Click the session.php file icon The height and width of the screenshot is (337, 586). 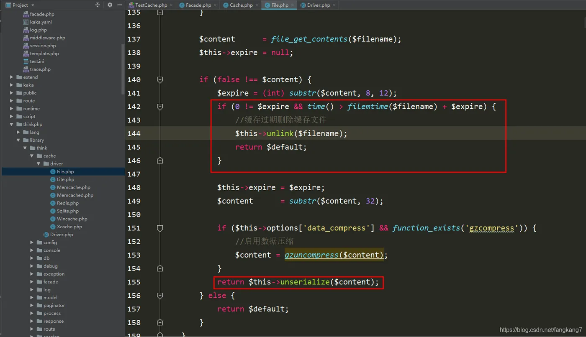[x=26, y=46]
